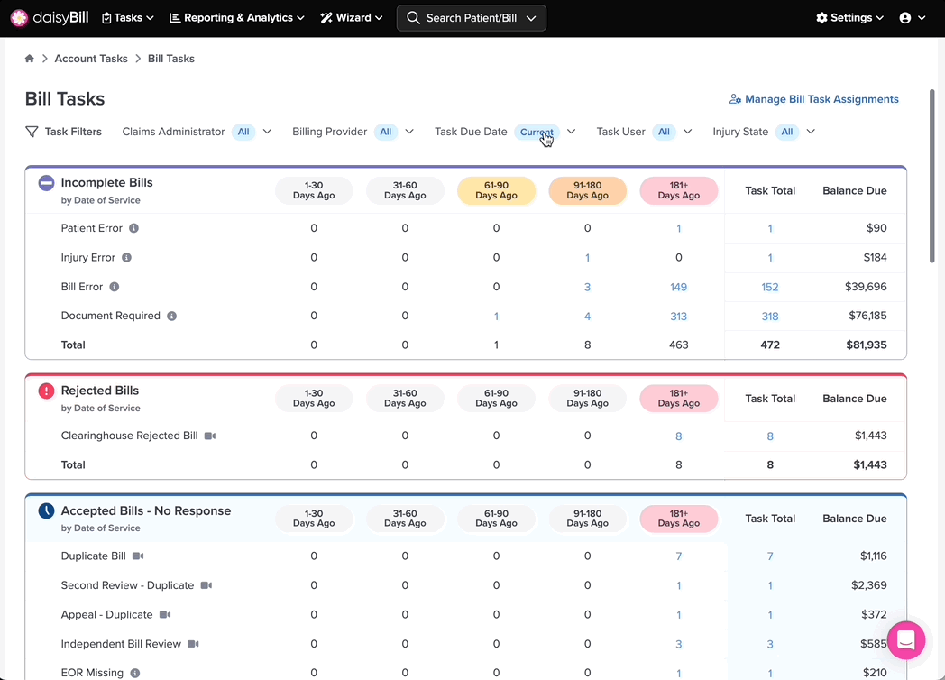Click the page vertical scrollbar
This screenshot has height=680, width=945.
pos(931,176)
